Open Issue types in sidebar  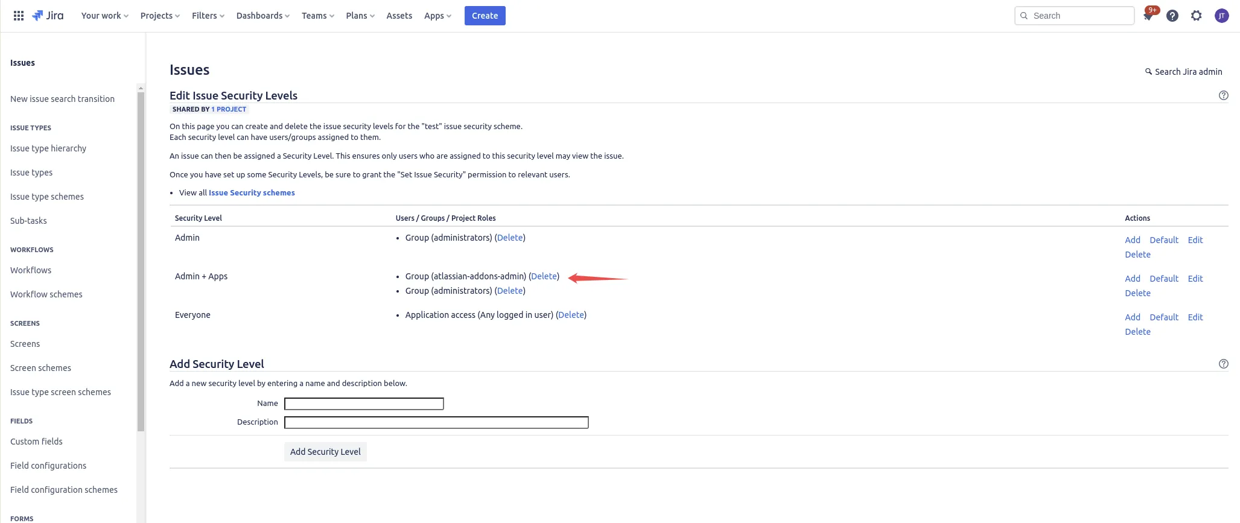31,173
